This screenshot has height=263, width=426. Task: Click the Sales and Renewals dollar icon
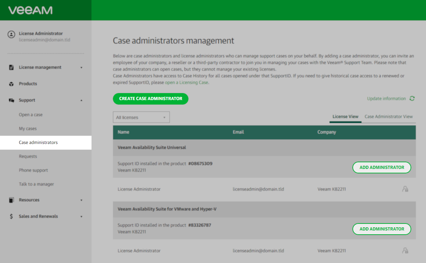[x=11, y=217]
